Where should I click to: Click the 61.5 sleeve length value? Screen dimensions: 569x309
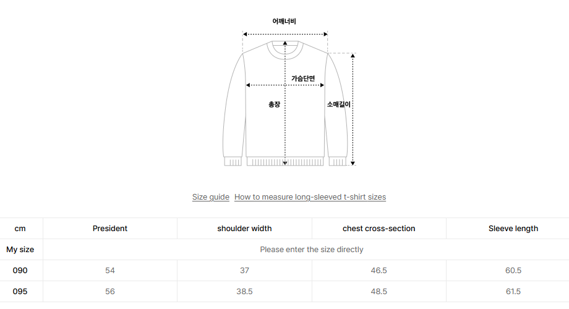coord(513,292)
